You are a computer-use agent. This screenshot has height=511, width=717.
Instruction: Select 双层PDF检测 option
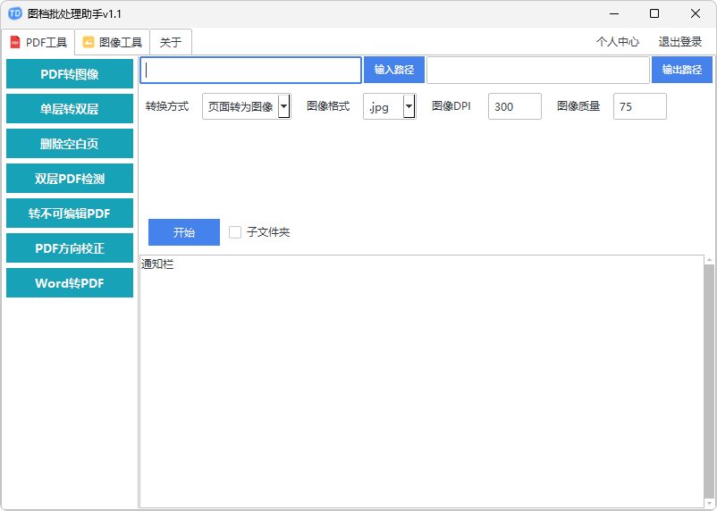70,179
